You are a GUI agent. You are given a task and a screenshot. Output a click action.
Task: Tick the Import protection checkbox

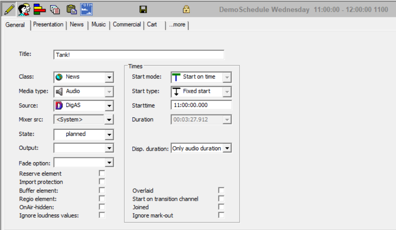tap(102, 182)
